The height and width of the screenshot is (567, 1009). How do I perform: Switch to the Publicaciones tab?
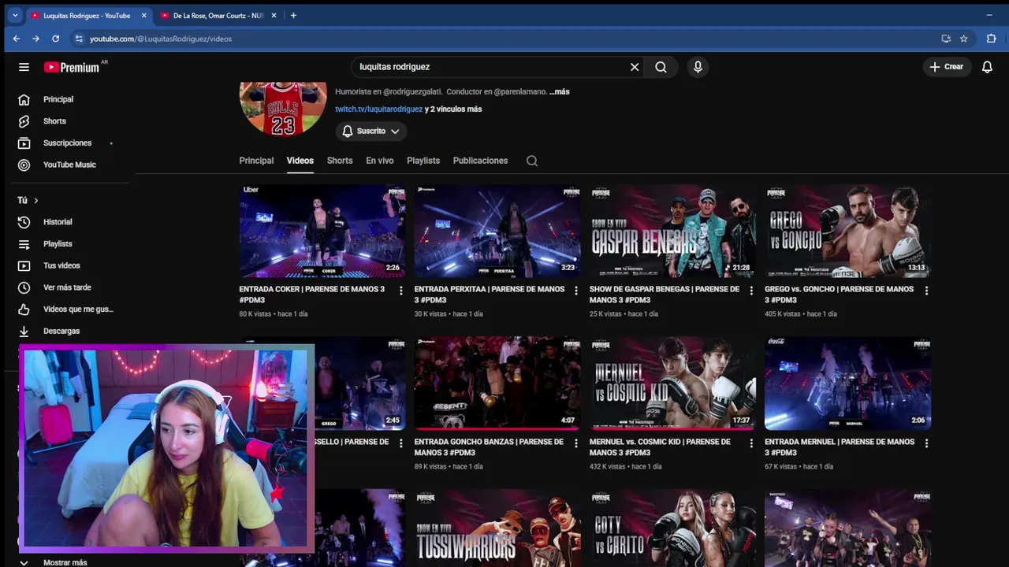(480, 161)
